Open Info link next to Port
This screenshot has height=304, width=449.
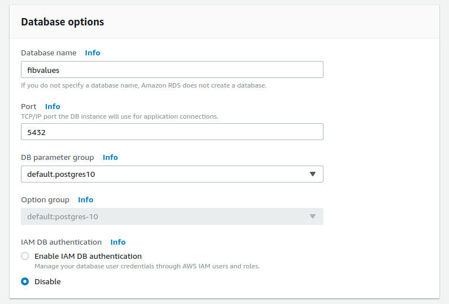(53, 106)
